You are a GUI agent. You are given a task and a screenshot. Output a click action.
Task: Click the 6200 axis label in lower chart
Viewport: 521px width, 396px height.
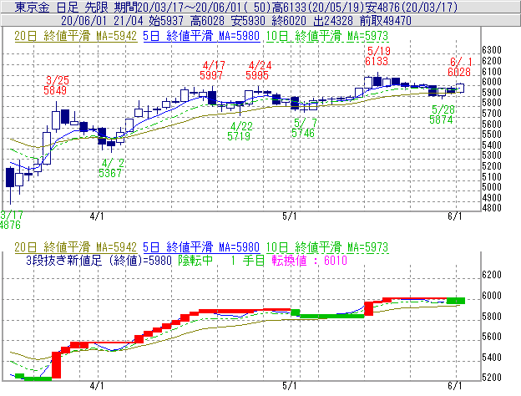492,275
